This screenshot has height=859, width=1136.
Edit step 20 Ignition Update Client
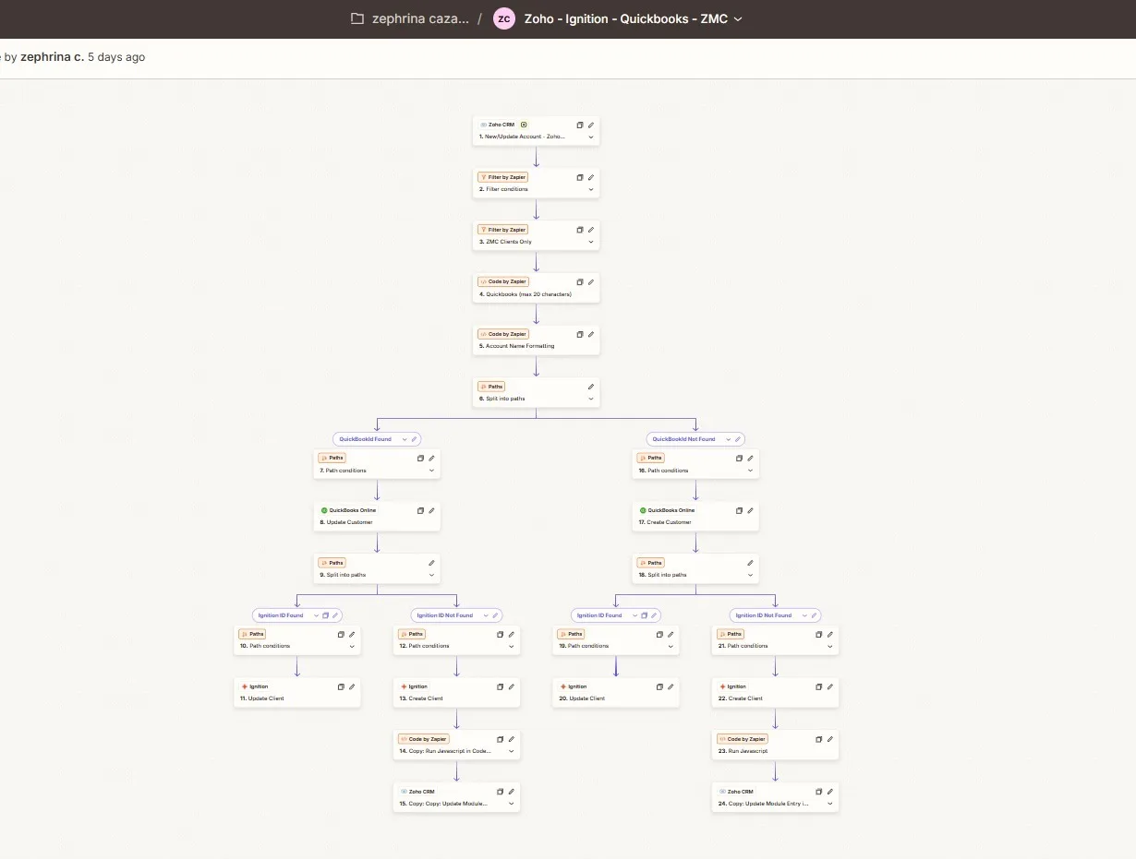(x=671, y=686)
